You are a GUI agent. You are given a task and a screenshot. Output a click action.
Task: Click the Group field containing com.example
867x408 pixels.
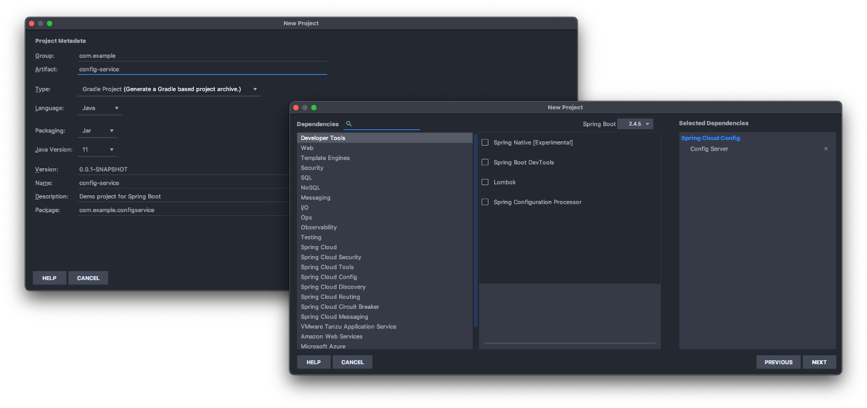click(x=202, y=56)
